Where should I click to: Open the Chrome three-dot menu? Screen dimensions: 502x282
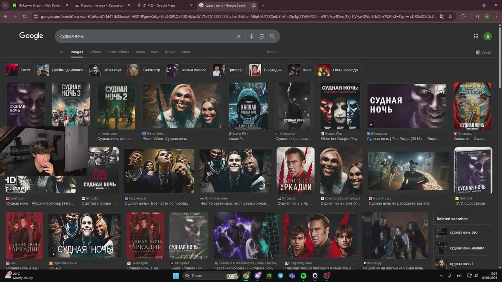pos(496,16)
